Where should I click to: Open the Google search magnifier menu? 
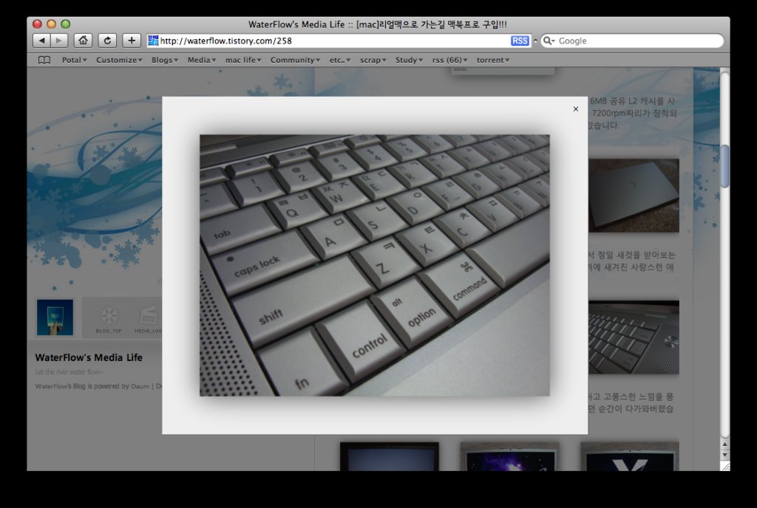[549, 41]
